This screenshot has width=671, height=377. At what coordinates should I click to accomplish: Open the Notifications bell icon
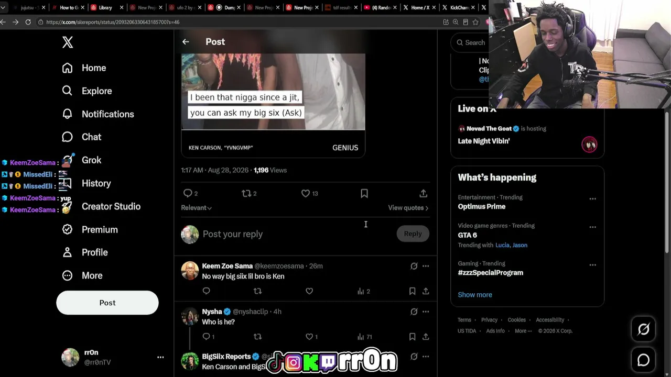pos(67,114)
